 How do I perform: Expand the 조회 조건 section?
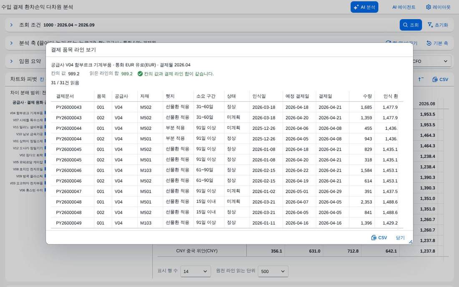[11, 25]
